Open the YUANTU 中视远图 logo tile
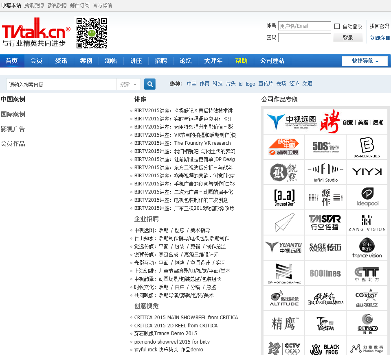Image resolution: width=391 pixels, height=355 pixels. pyautogui.click(x=284, y=248)
